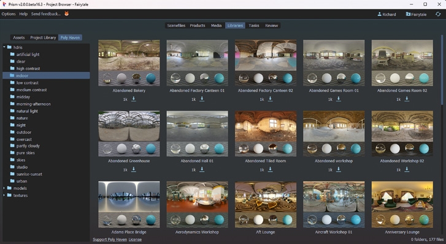Switch to the Review tab
The height and width of the screenshot is (244, 446).
click(x=271, y=25)
